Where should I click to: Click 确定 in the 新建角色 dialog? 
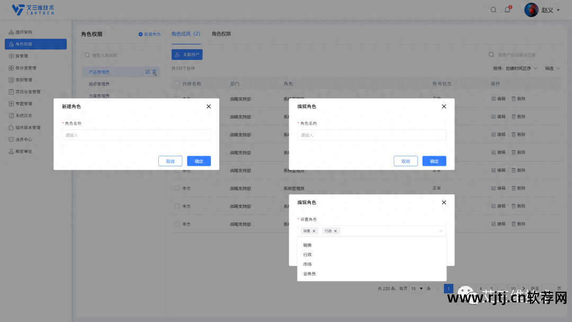pyautogui.click(x=199, y=161)
